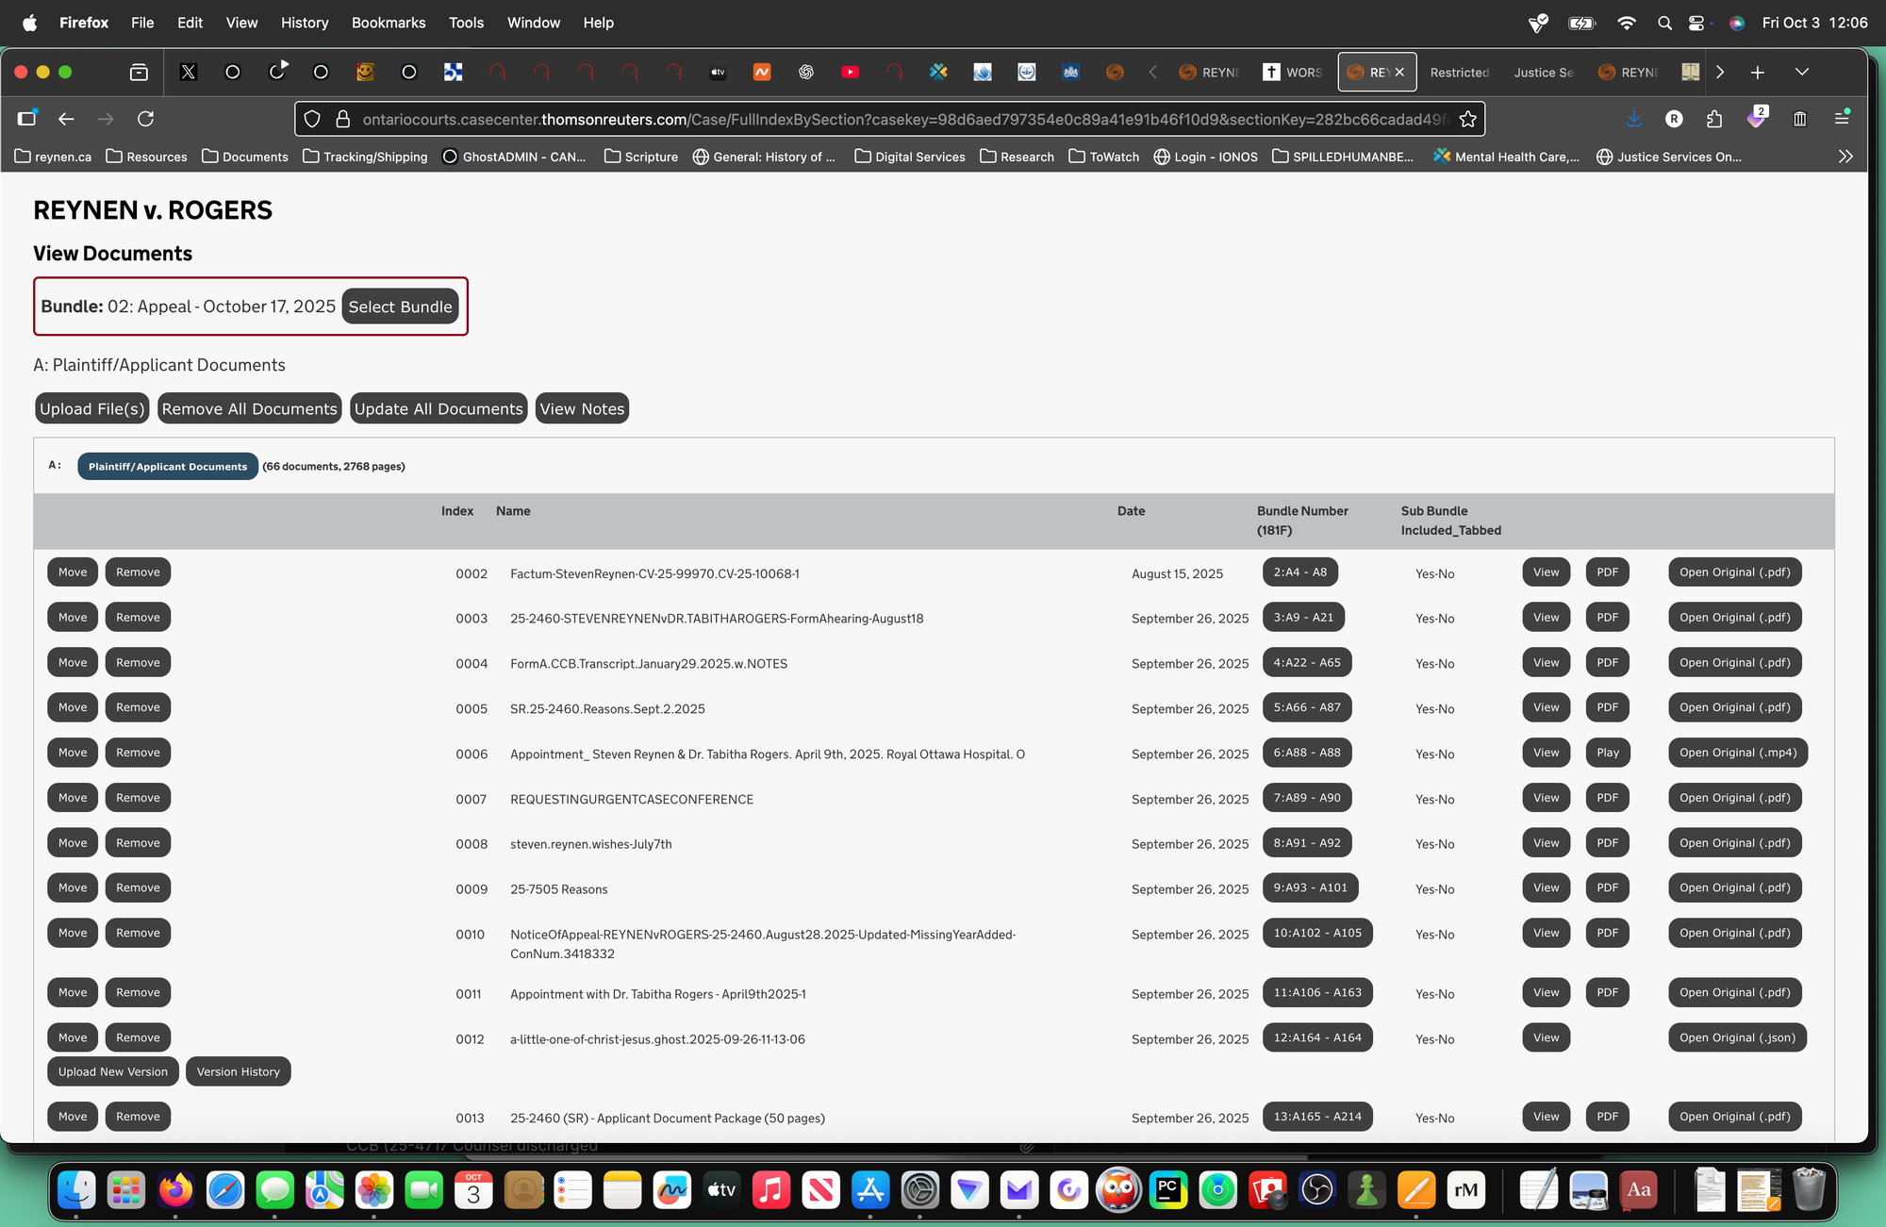
Task: Open the extensions puzzle icon
Action: click(1714, 119)
